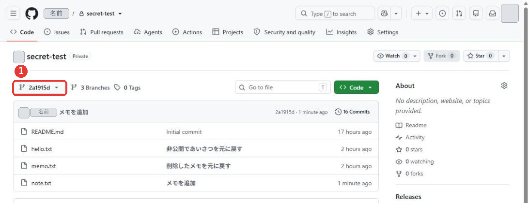Open pull requests icon in the header
529x203 pixels.
[x=459, y=14]
